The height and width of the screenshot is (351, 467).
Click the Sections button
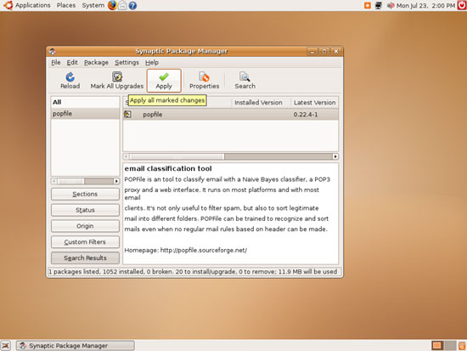coord(85,194)
